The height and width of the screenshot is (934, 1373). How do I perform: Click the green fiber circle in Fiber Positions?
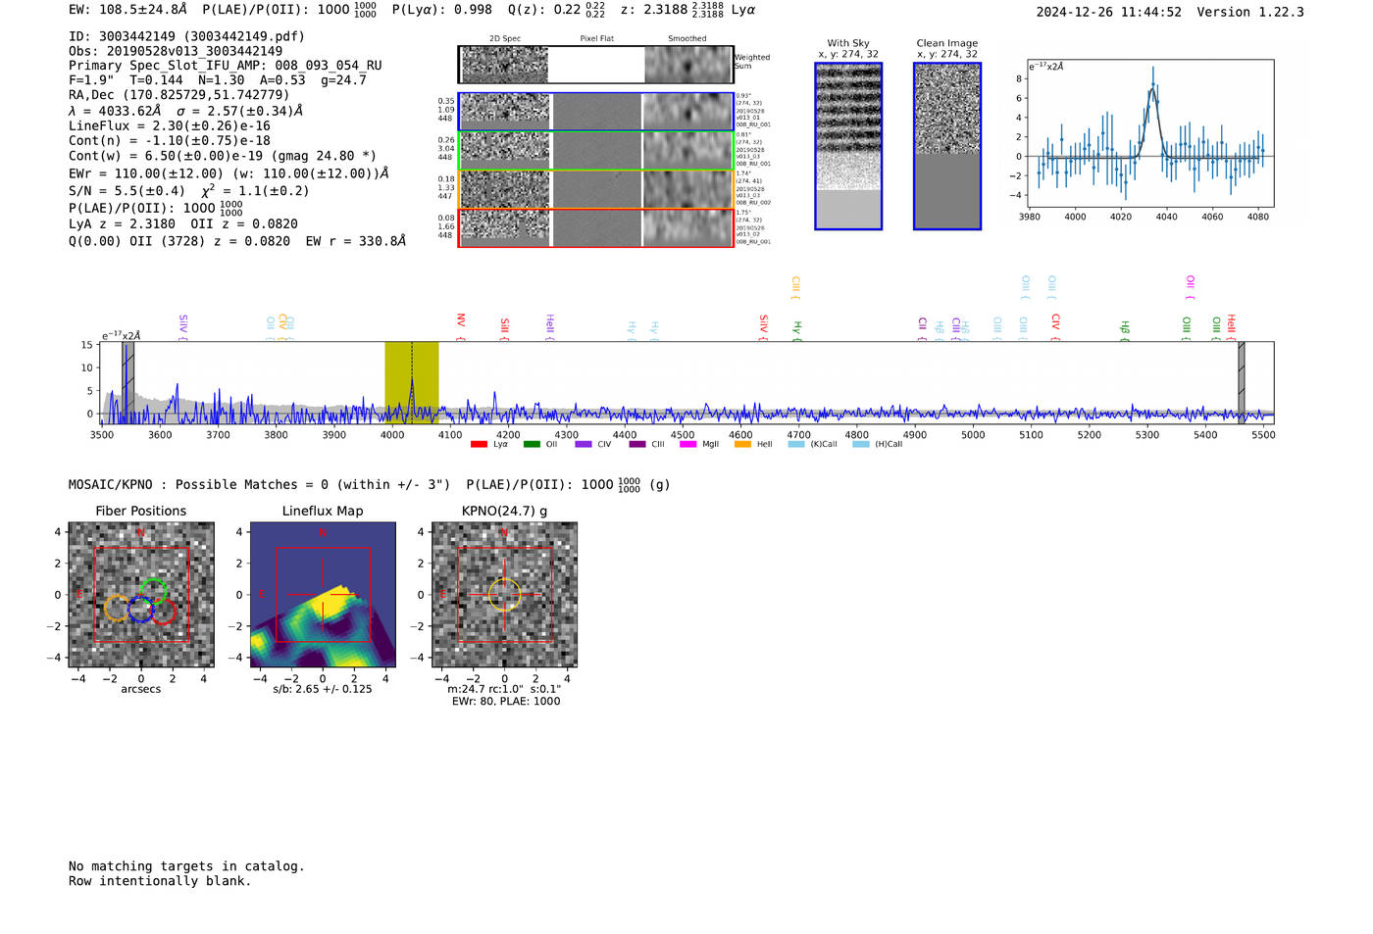point(153,593)
